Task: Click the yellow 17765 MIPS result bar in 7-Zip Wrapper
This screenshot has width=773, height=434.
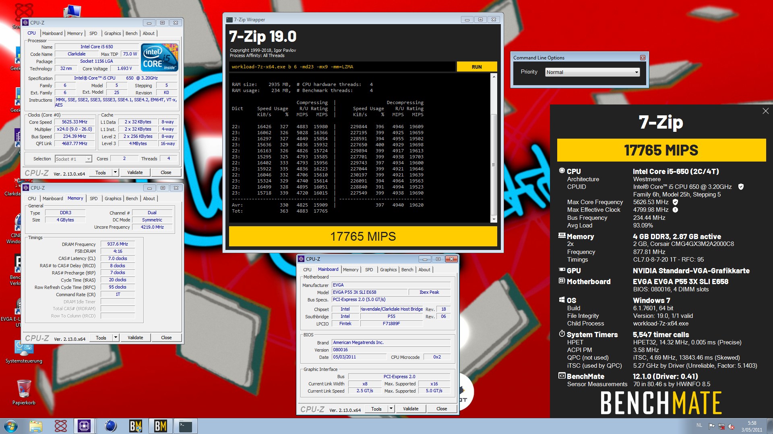Action: [x=363, y=236]
